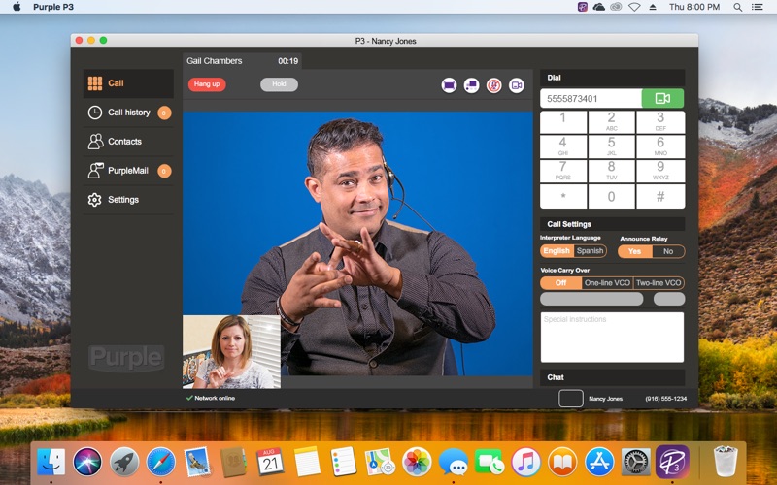Image resolution: width=777 pixels, height=485 pixels.
Task: Open PurpleMail in the sidebar
Action: (x=128, y=171)
